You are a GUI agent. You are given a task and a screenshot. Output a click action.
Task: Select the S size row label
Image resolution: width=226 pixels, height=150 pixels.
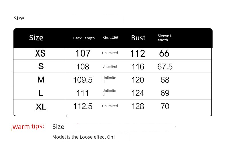[41, 66]
